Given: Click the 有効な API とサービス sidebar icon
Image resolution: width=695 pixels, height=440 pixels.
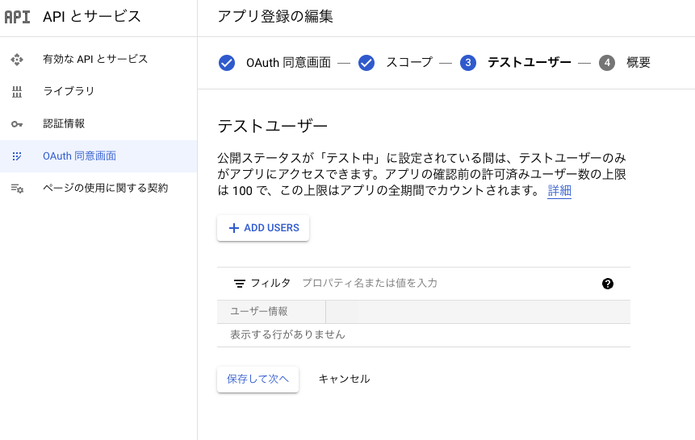Looking at the screenshot, I should (17, 60).
